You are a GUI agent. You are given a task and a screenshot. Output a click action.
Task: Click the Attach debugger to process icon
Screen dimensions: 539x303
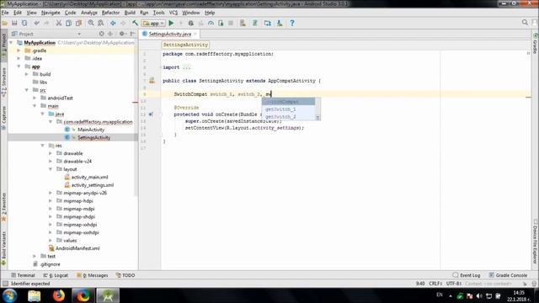[221, 23]
